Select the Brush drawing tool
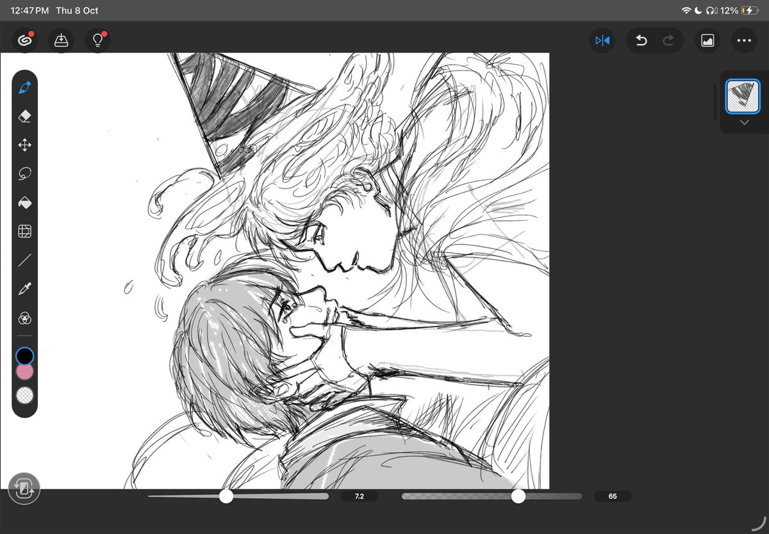Viewport: 769px width, 534px height. pos(25,88)
